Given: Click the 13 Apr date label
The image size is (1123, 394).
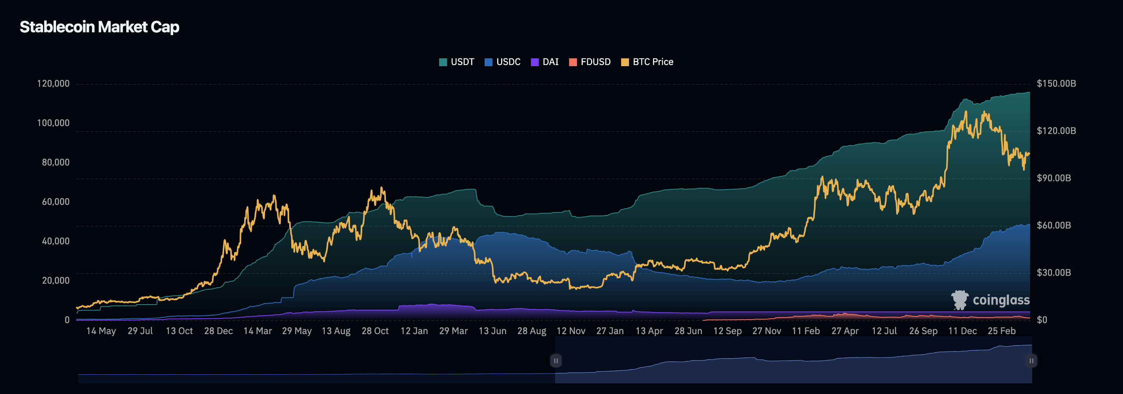Looking at the screenshot, I should 649,331.
